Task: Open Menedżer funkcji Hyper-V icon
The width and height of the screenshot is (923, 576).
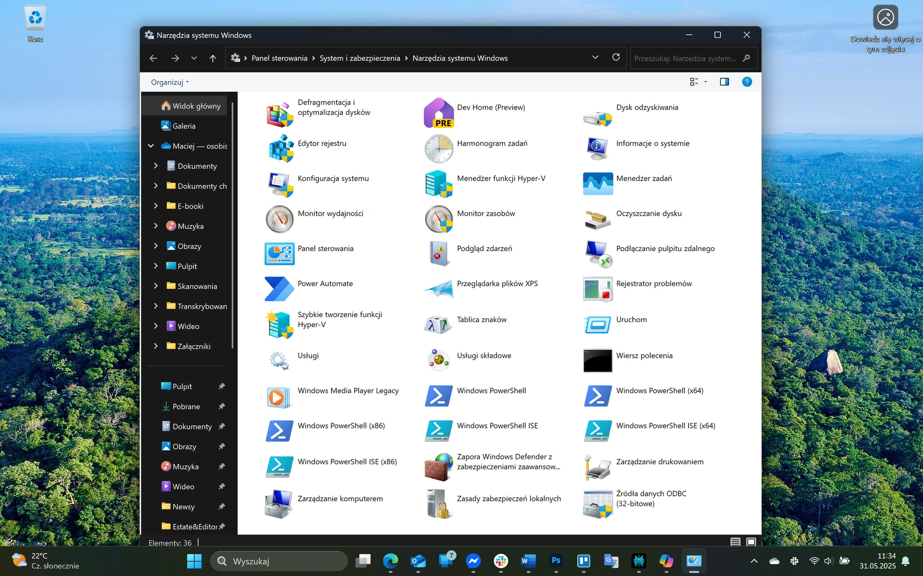Action: tap(439, 183)
